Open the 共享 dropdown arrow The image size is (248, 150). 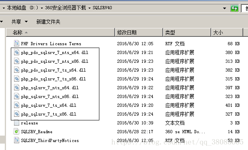pos(26,22)
